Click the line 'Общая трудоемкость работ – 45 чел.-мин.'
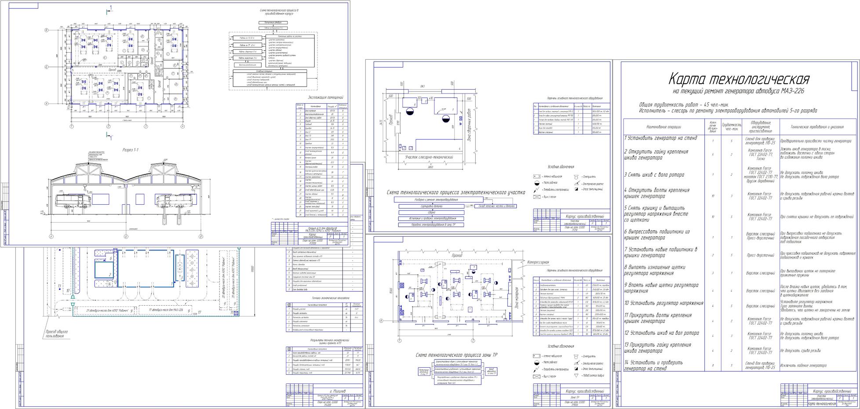Viewport: 860px width, 409px height. pyautogui.click(x=684, y=105)
